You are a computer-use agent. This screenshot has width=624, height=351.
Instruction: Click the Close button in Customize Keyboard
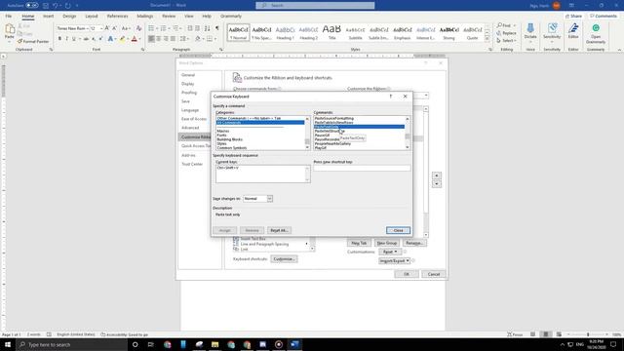click(x=398, y=230)
